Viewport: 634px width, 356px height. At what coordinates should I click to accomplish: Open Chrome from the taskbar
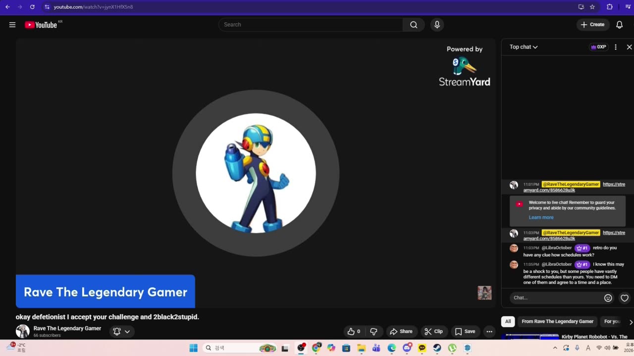coord(316,348)
